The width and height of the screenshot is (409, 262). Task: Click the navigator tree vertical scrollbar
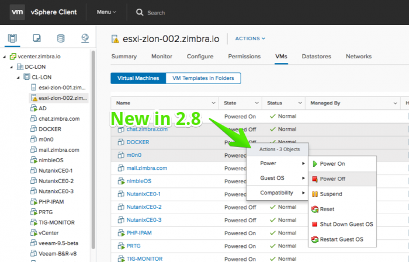pyautogui.click(x=93, y=150)
